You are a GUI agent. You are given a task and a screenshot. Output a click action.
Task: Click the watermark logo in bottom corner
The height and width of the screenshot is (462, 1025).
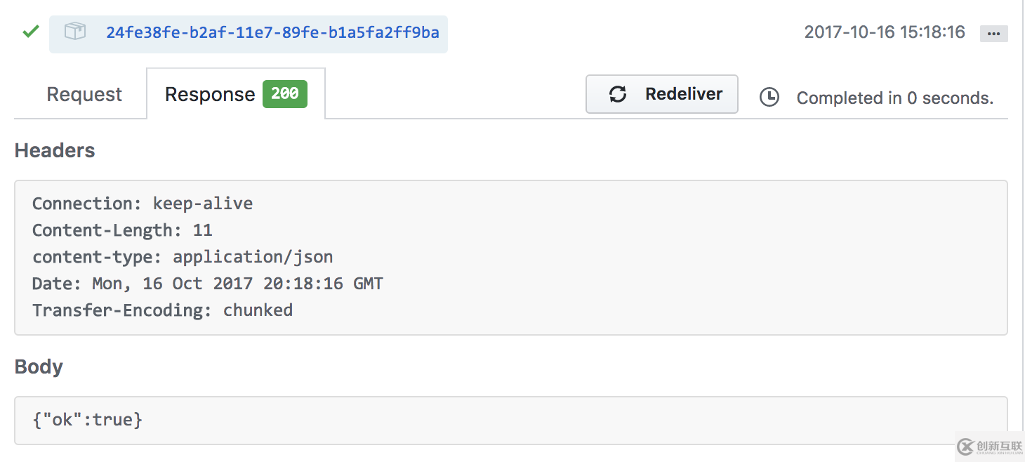(988, 447)
